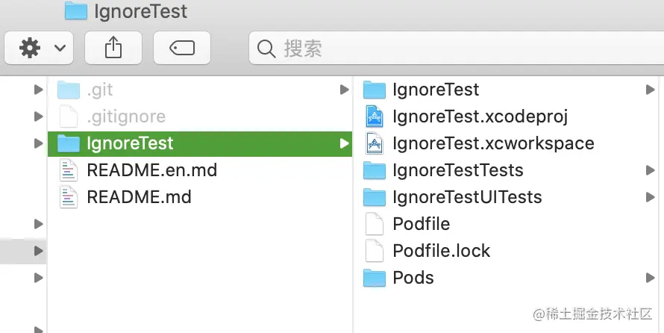The width and height of the screenshot is (664, 333).
Task: Expand the Pods folder arrow
Action: point(650,278)
